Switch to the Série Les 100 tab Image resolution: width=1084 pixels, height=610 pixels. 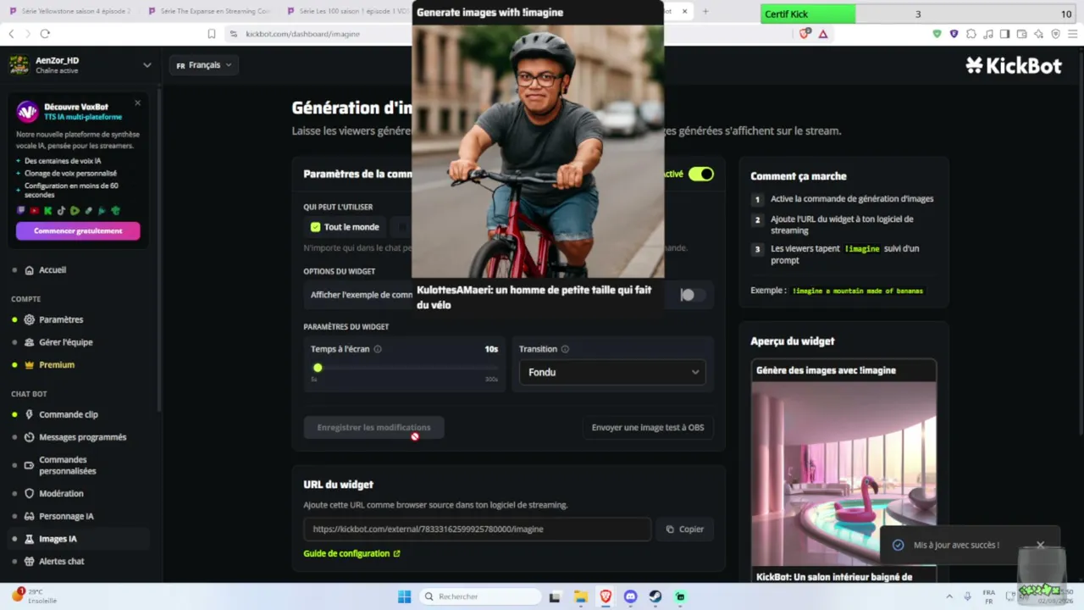coord(347,11)
